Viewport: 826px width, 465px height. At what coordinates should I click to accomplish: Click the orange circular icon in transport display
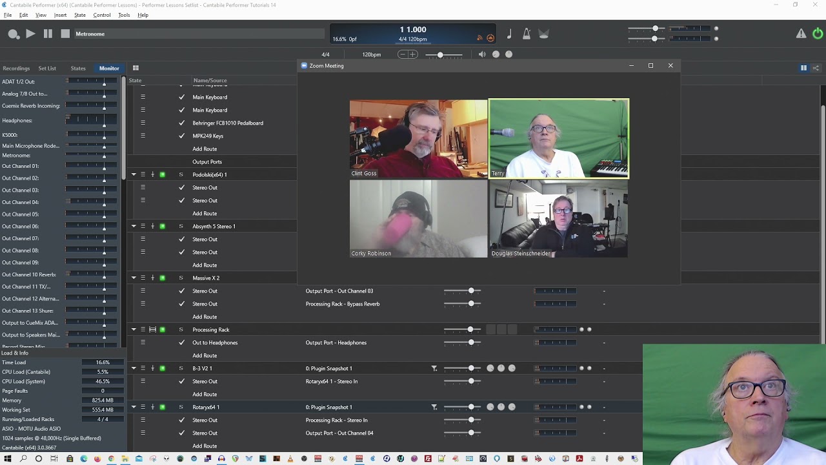(x=490, y=38)
